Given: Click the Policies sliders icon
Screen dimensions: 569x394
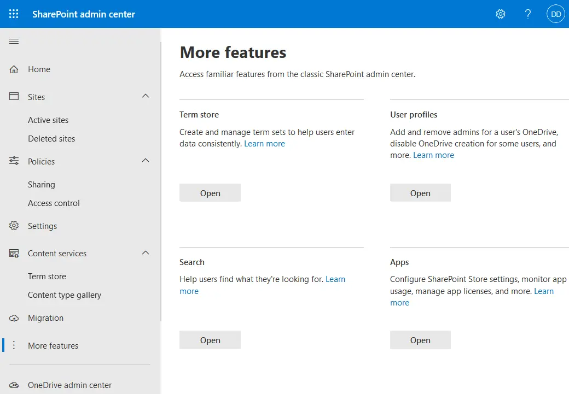Looking at the screenshot, I should click(14, 161).
